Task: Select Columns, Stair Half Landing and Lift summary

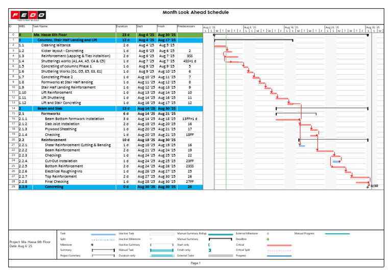Action: [x=67, y=40]
